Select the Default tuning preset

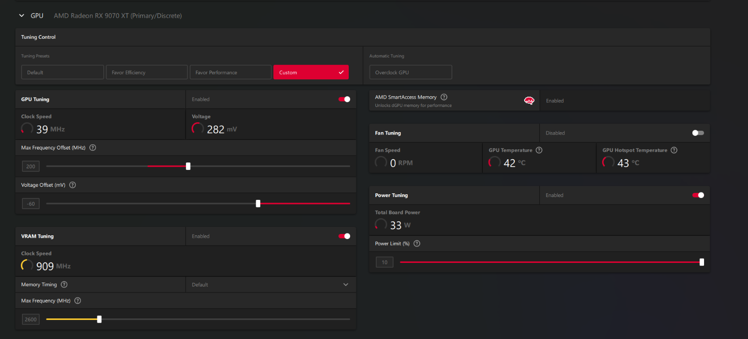(63, 72)
